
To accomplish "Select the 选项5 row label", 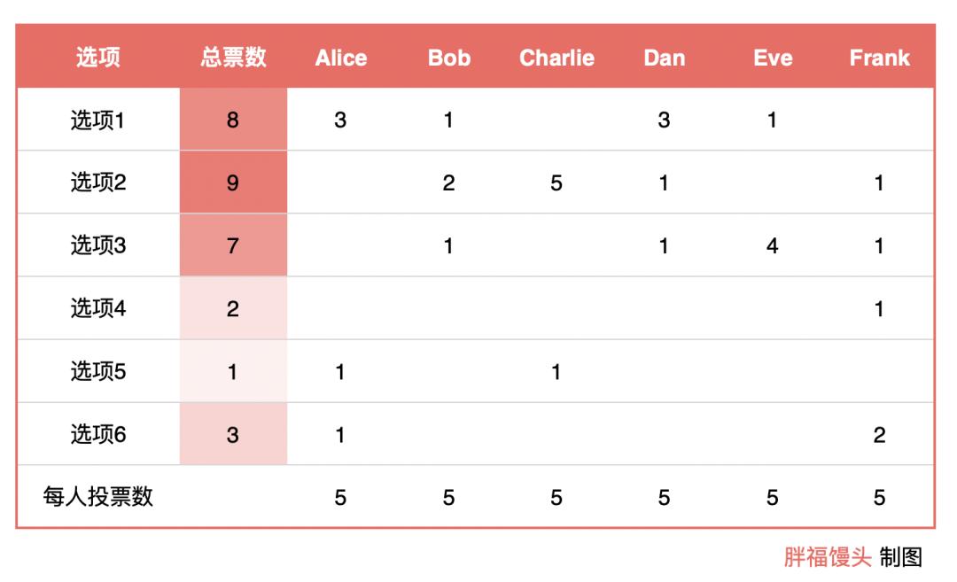I will point(97,371).
